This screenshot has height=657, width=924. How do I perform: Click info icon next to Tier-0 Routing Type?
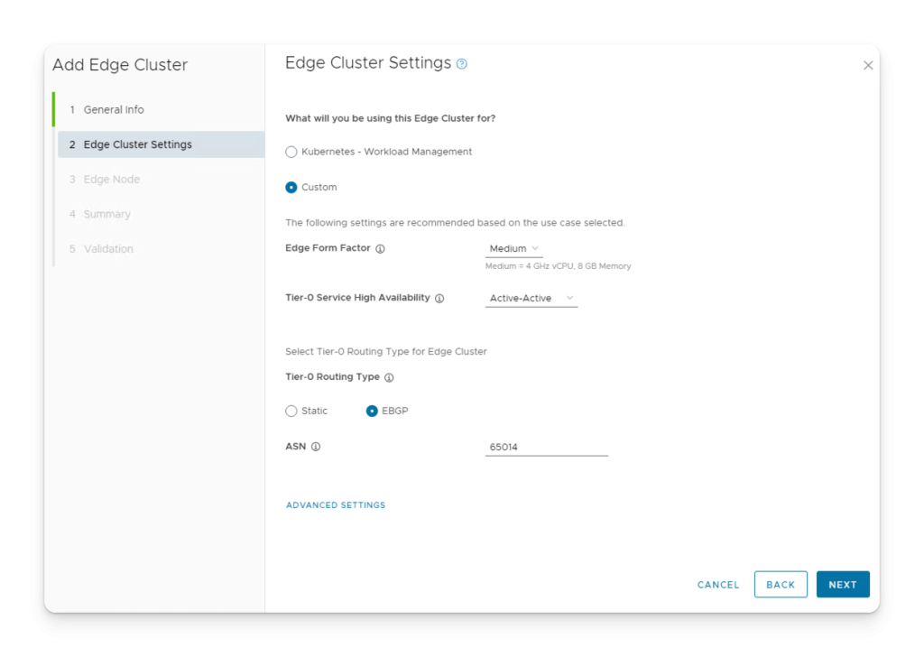389,378
